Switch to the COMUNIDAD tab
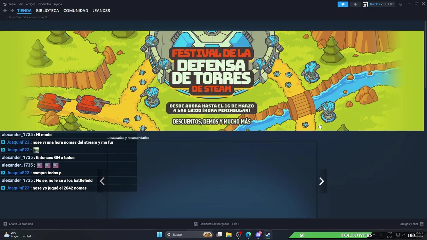This screenshot has height=240, width=427. pos(76,11)
